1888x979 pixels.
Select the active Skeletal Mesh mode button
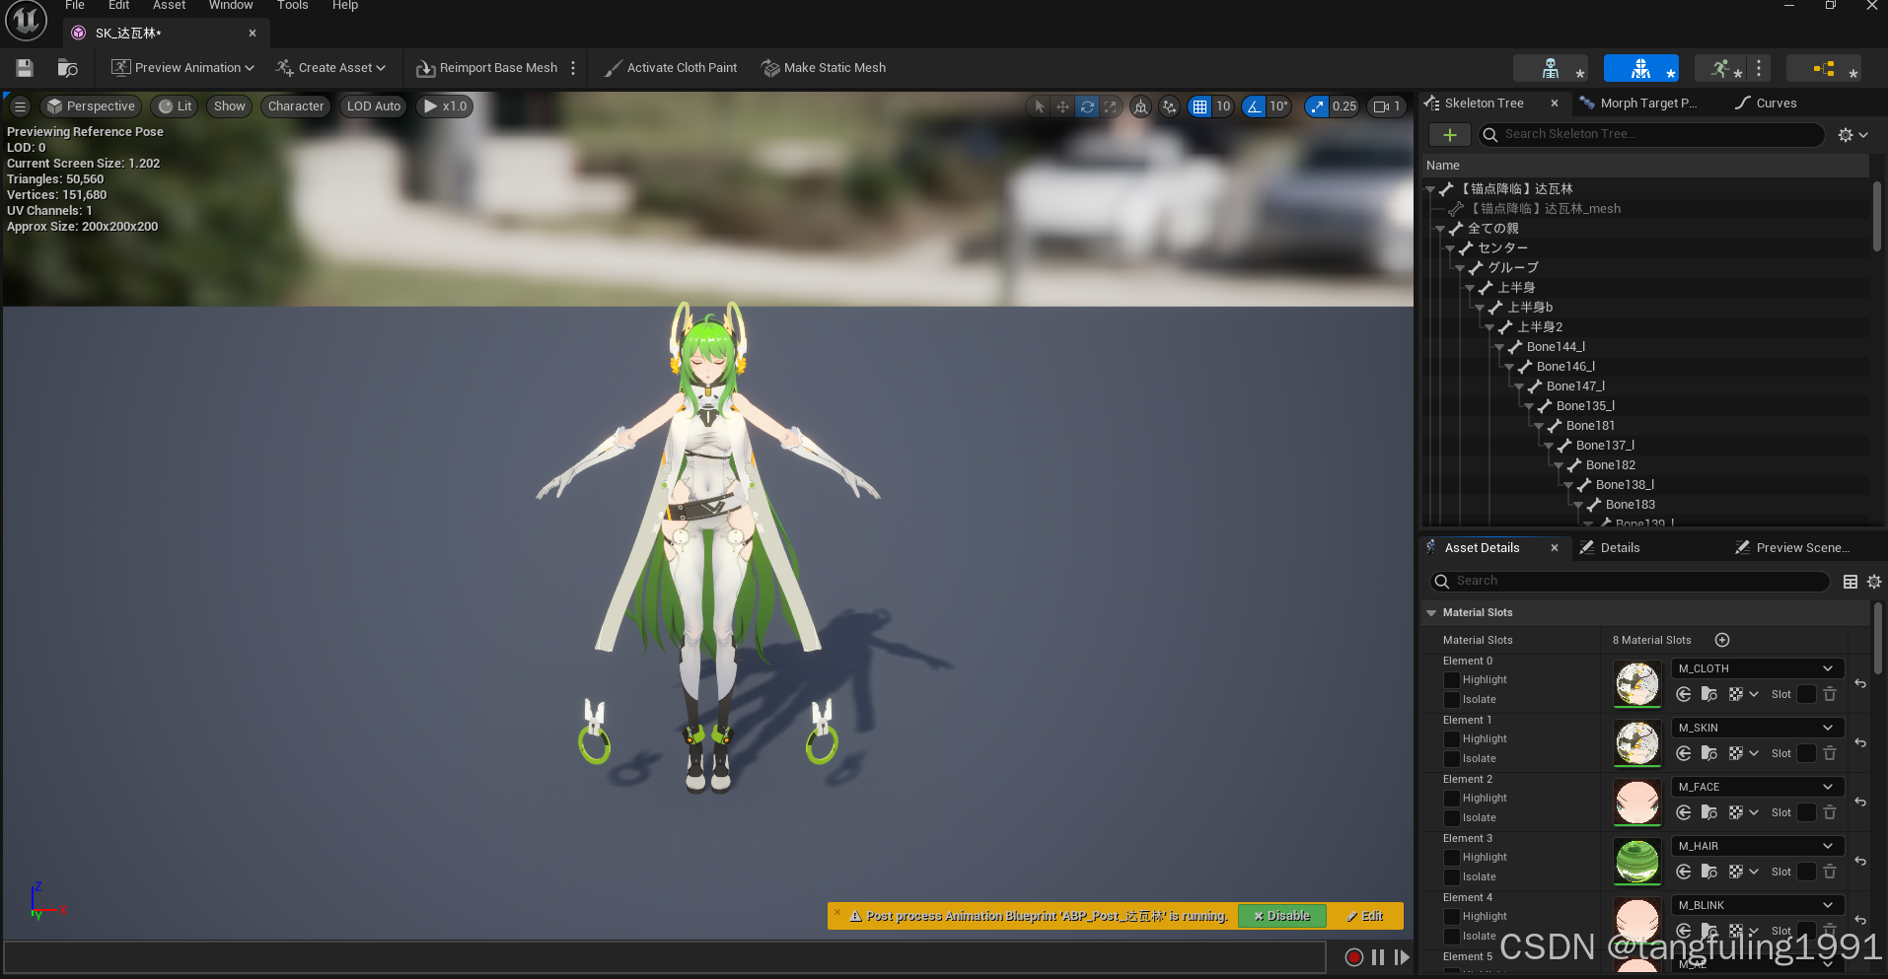click(1641, 68)
